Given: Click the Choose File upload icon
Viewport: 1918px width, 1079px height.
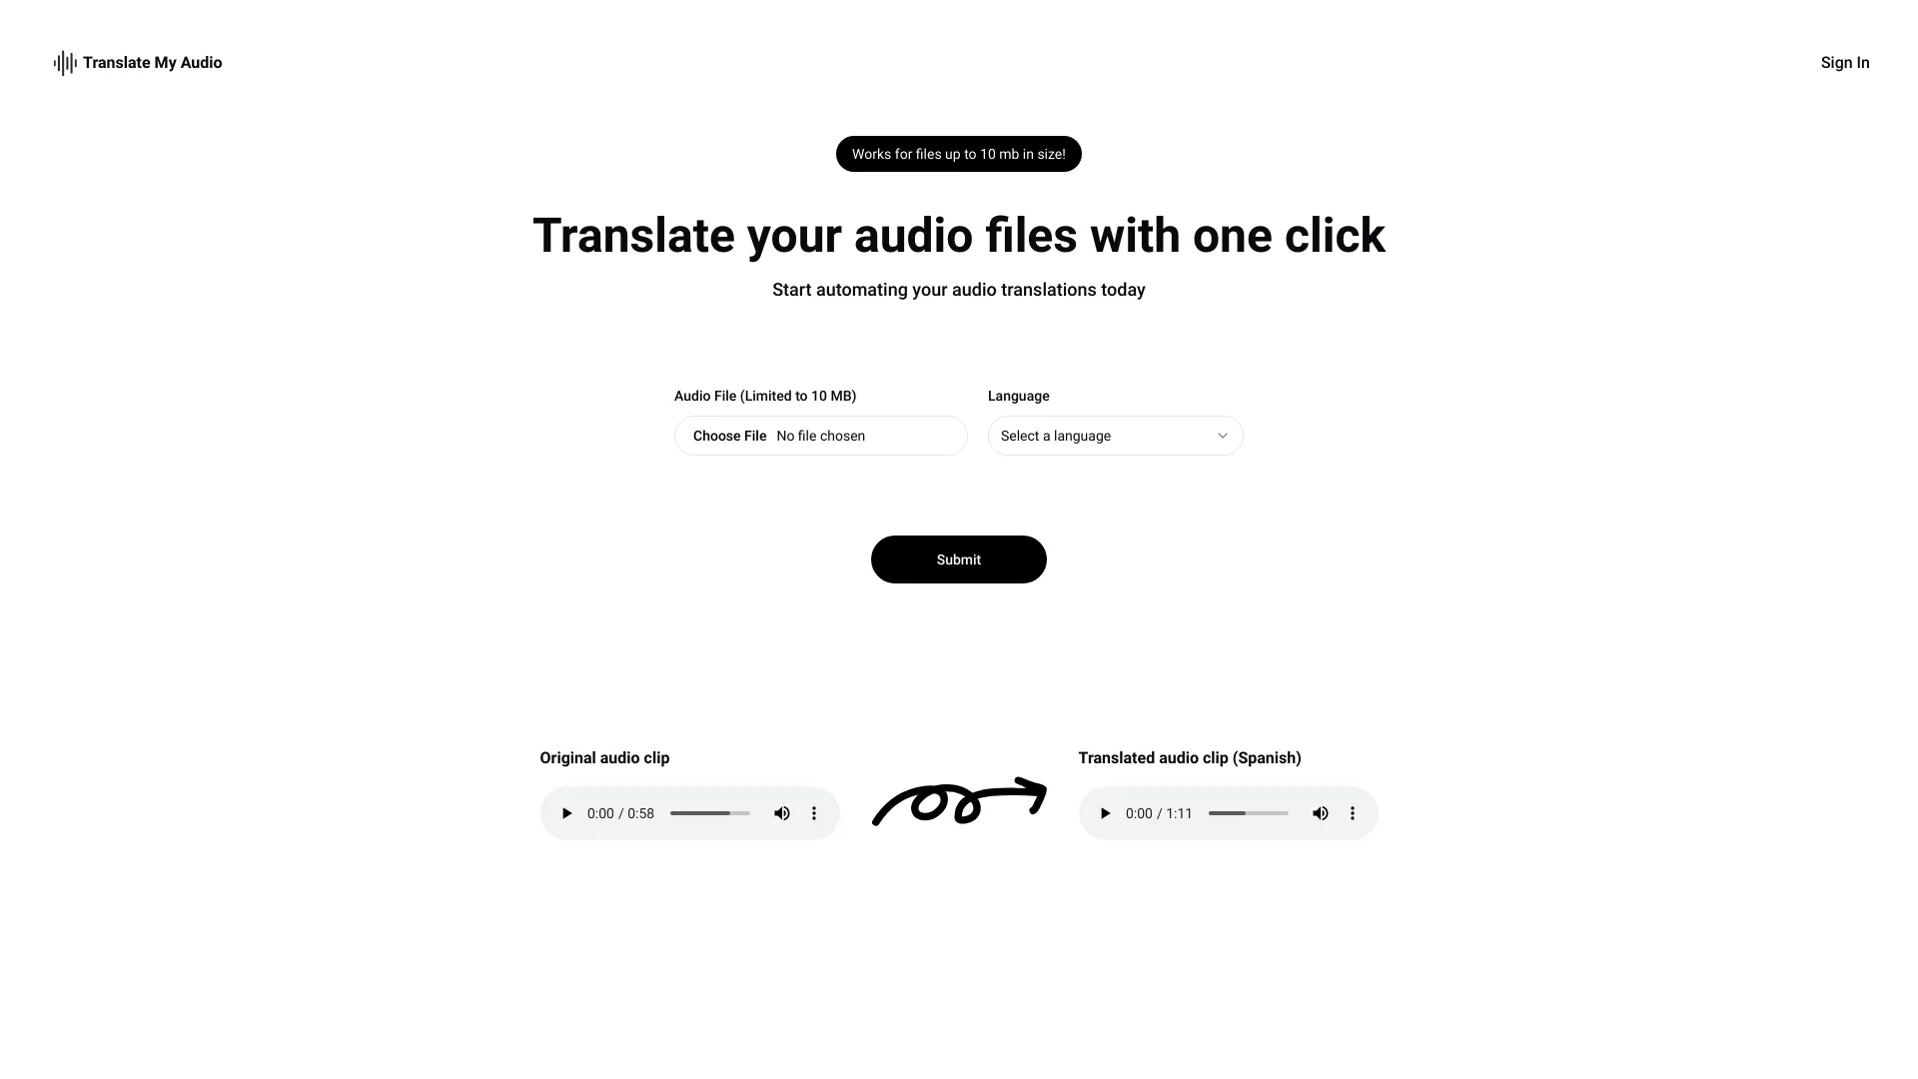Looking at the screenshot, I should click(730, 435).
